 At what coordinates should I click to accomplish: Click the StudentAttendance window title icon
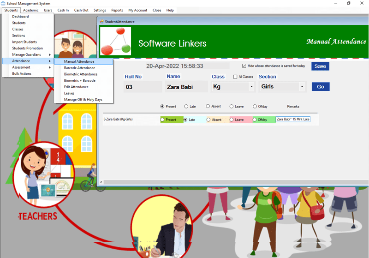click(x=101, y=21)
